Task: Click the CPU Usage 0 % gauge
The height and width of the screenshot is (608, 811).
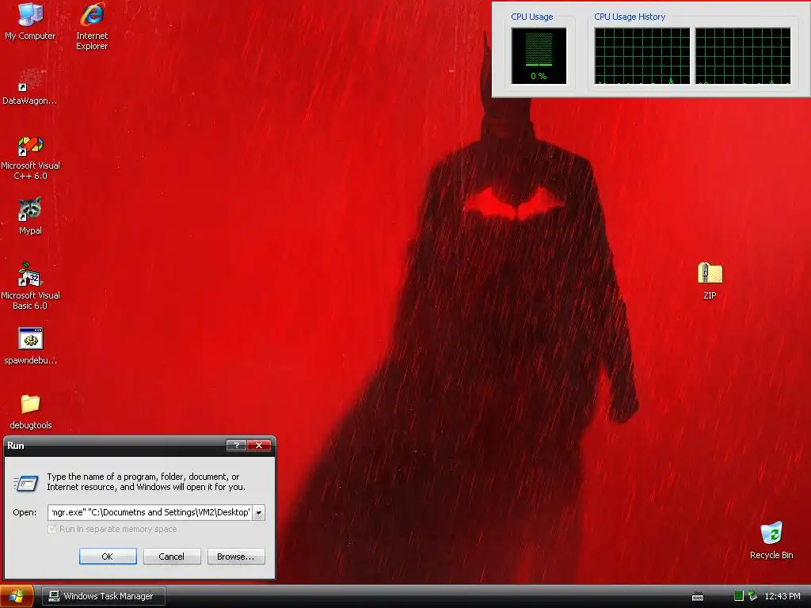Action: pos(539,56)
